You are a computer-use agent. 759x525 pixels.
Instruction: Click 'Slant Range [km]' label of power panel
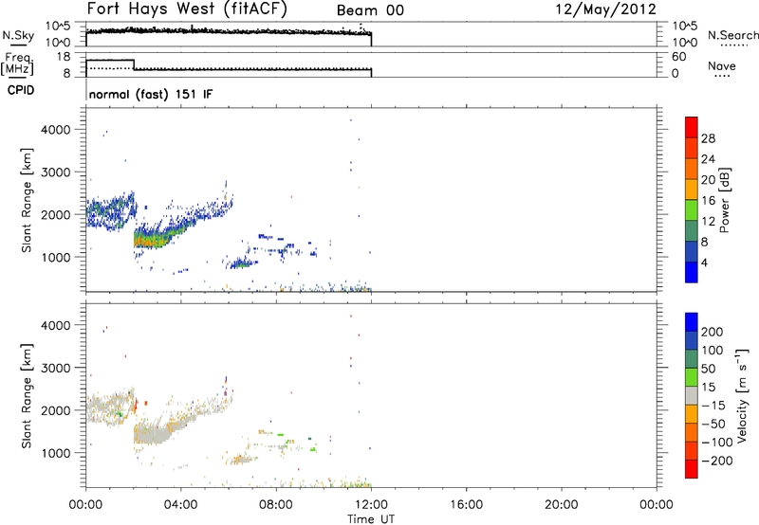click(x=27, y=200)
